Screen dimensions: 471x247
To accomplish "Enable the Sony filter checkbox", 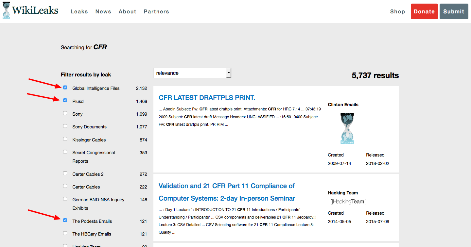I will (65, 113).
